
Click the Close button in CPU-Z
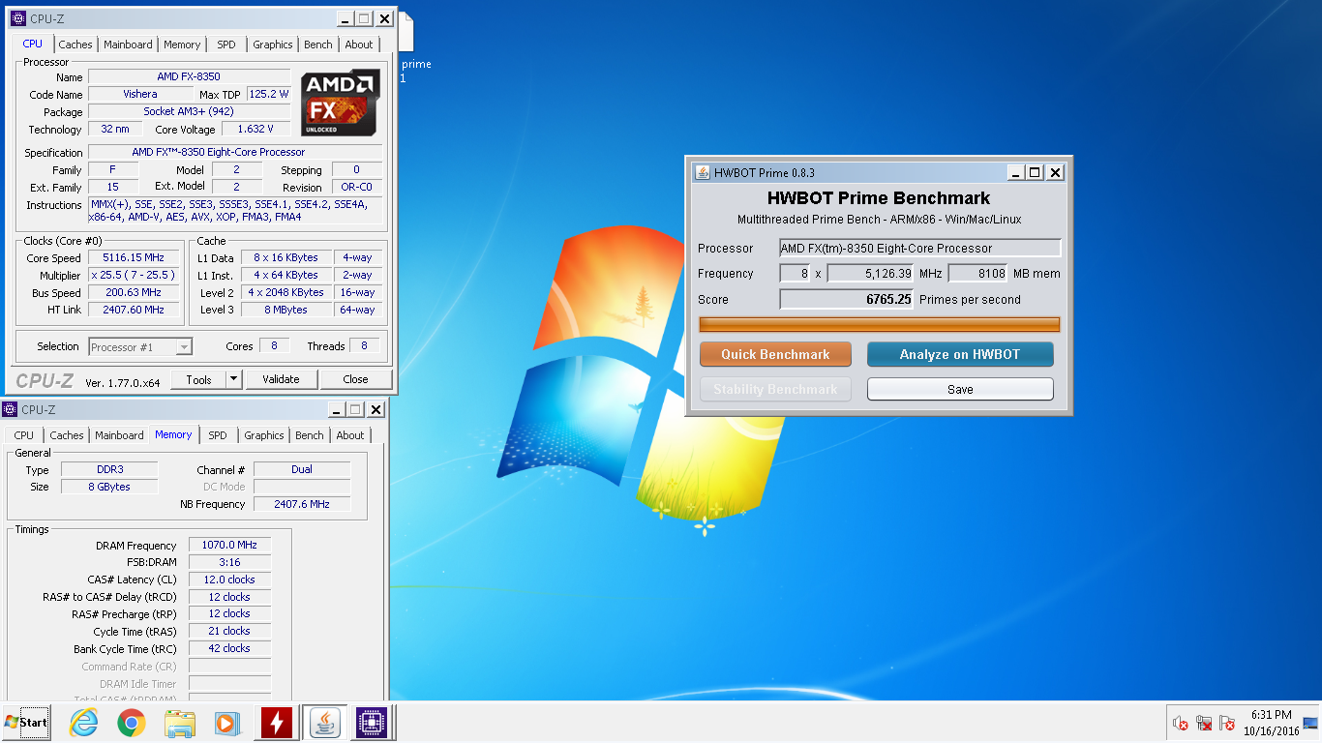(355, 379)
